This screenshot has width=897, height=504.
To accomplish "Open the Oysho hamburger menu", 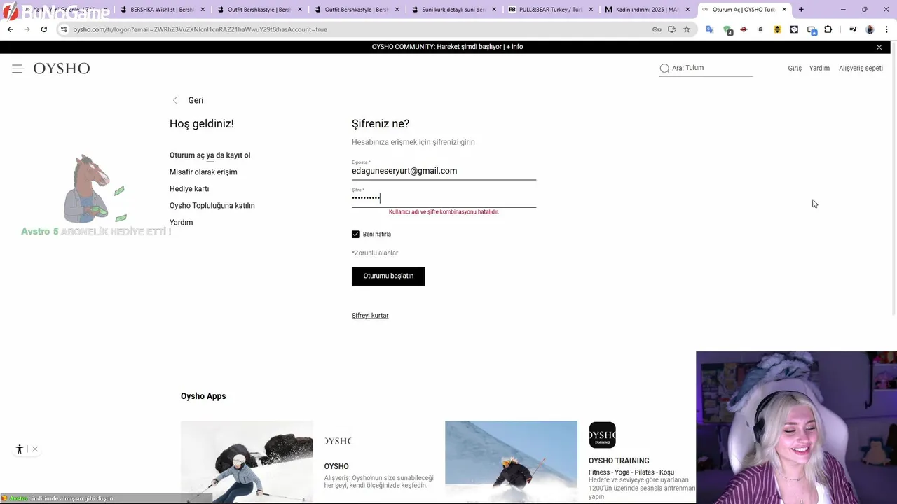I will [18, 69].
